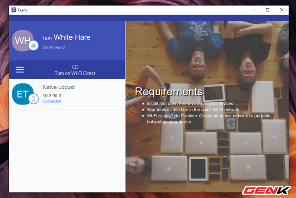Click the Requirements heading
This screenshot has width=296, height=198.
(x=168, y=91)
